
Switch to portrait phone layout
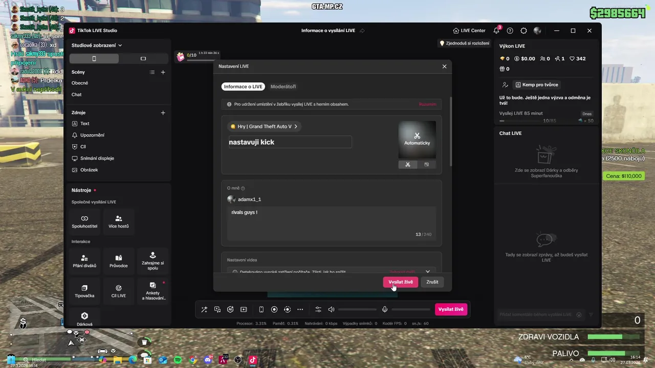pos(94,59)
